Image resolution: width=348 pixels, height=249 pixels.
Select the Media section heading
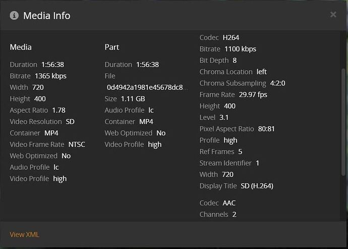coord(21,47)
